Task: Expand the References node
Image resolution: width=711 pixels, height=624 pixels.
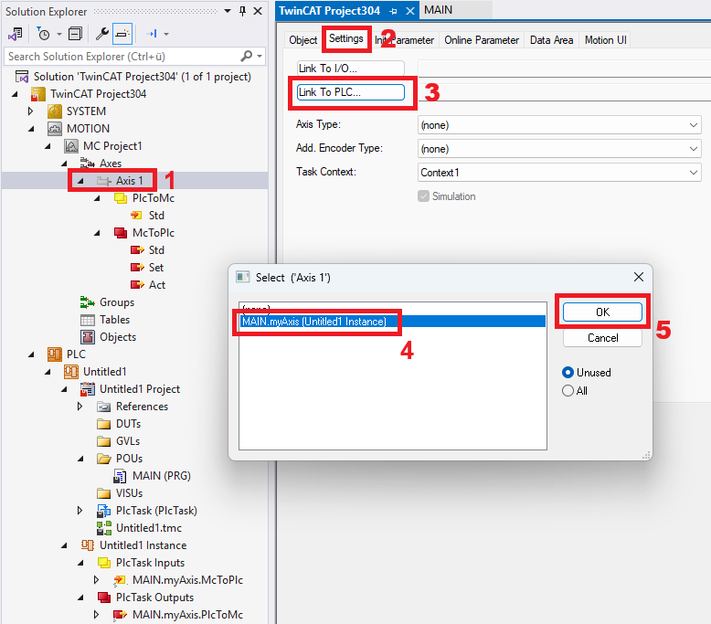Action: (80, 406)
